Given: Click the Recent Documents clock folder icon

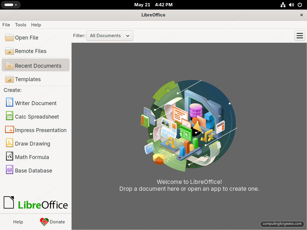Looking at the screenshot, I should (x=9, y=66).
